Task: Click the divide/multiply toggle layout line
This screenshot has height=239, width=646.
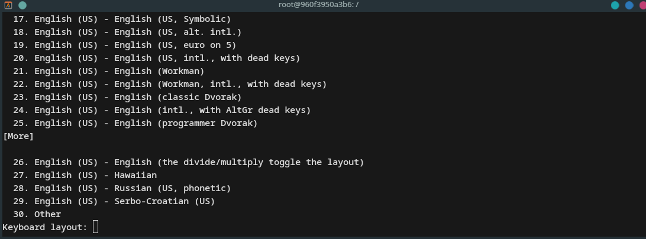Action: [x=188, y=162]
